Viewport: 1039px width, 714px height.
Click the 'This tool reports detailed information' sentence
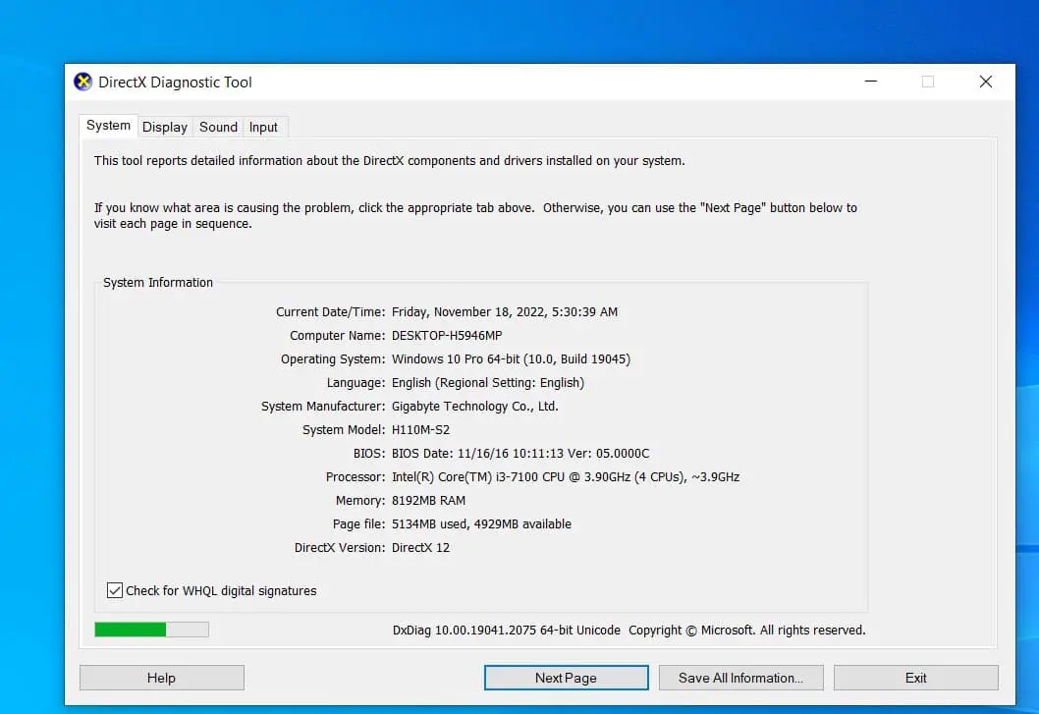(390, 160)
